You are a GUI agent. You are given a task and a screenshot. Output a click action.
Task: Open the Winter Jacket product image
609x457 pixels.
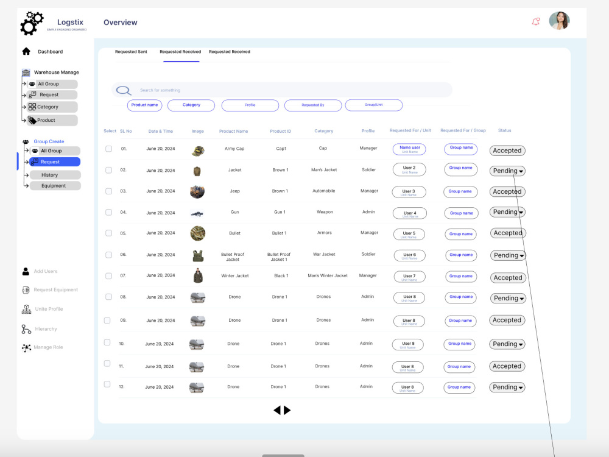[x=198, y=275]
